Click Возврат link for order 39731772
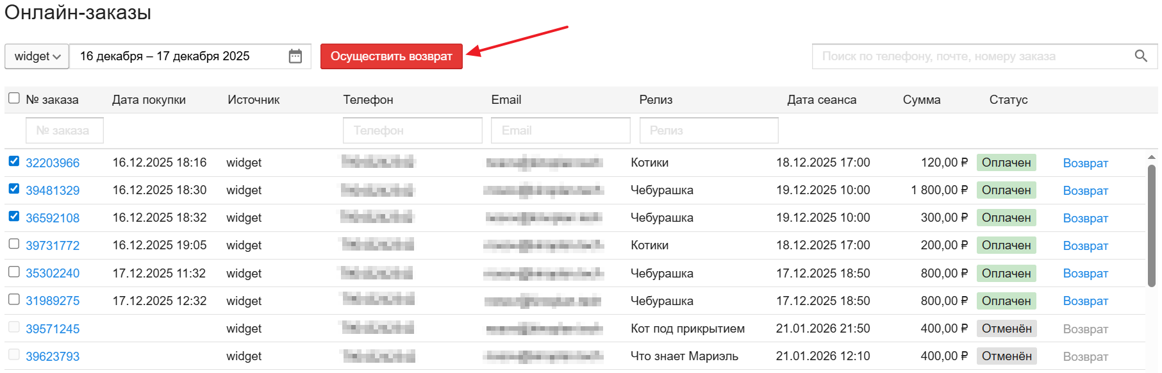Image resolution: width=1162 pixels, height=373 pixels. 1085,245
